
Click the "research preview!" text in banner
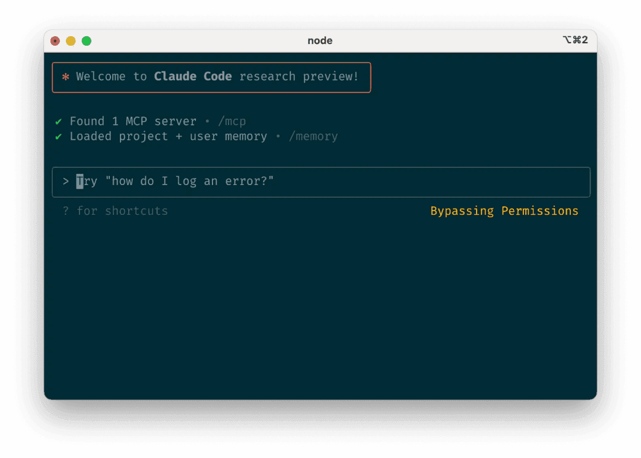[299, 77]
